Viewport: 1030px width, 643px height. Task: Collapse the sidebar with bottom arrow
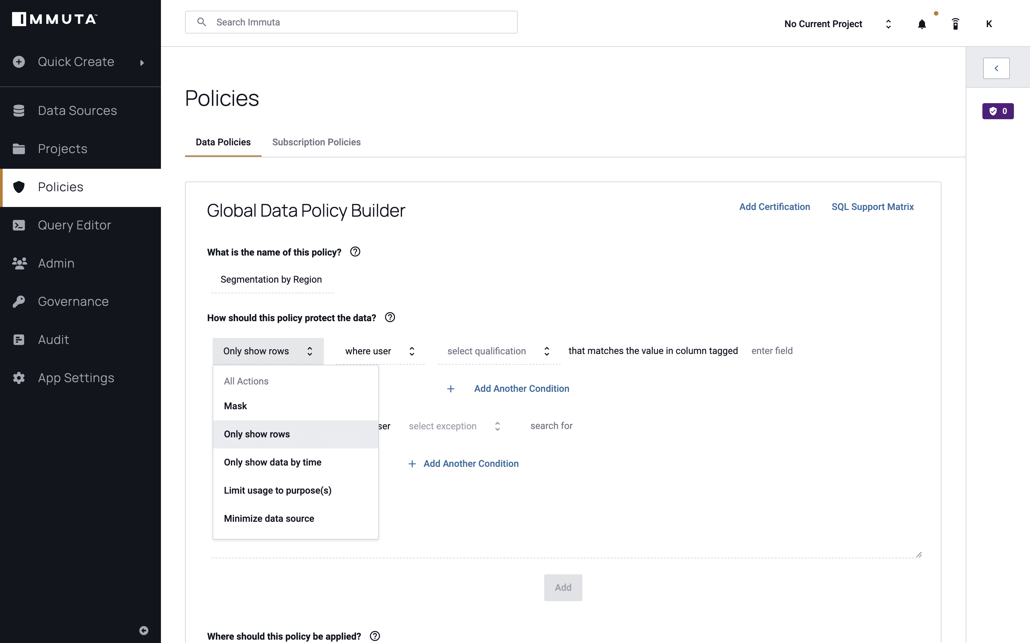tap(144, 630)
